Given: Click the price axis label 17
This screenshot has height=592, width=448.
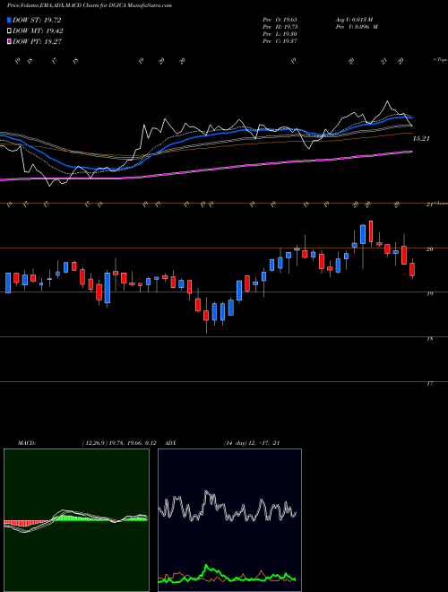Looking at the screenshot, I should point(429,383).
